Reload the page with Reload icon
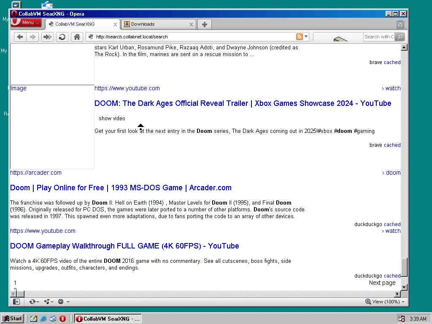 tap(62, 37)
